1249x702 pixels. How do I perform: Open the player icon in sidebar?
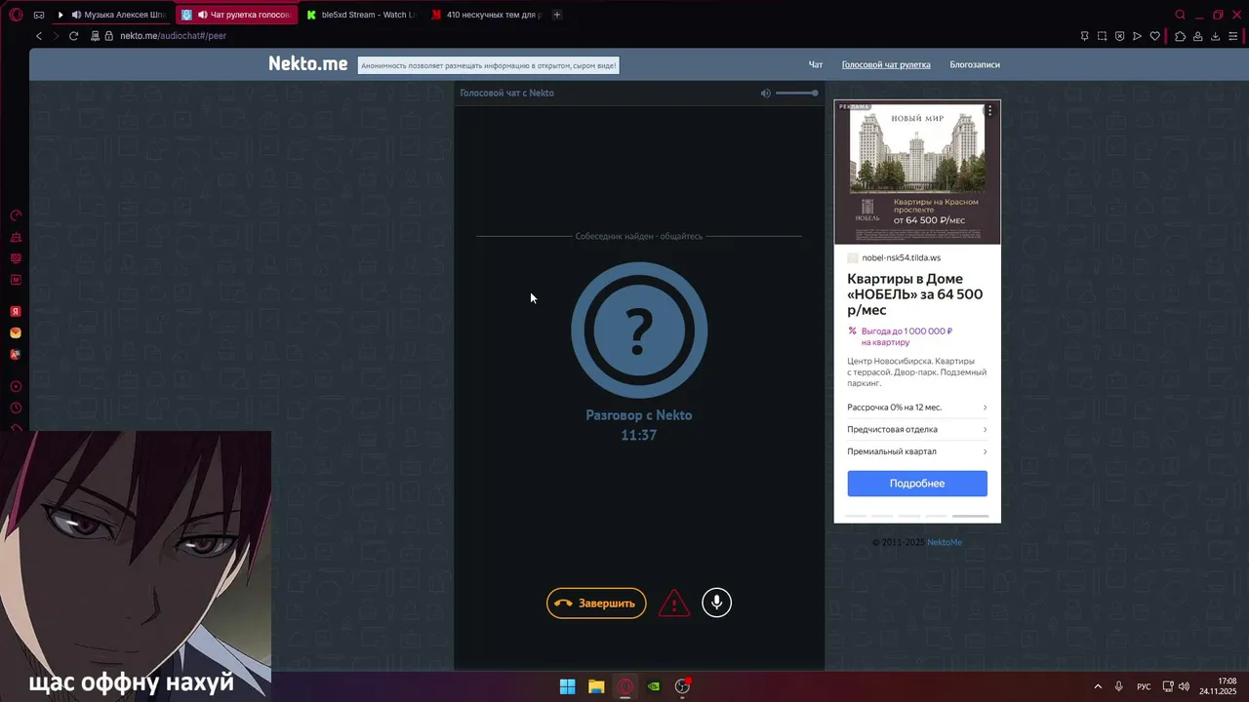[16, 386]
